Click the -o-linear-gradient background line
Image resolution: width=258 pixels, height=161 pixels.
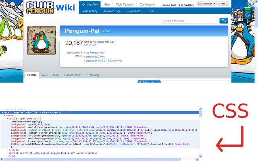coord(78,136)
